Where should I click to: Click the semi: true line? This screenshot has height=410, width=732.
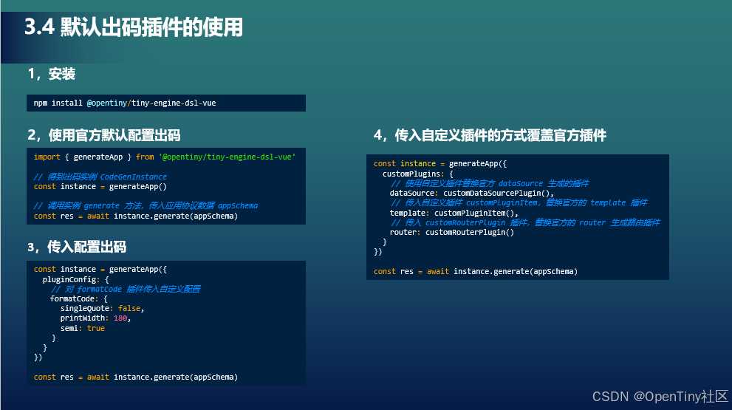tap(83, 328)
